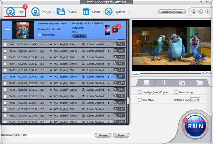The height and width of the screenshot is (144, 213).
Task: Open audio track dropdown for Title73
Action: (x=76, y=57)
